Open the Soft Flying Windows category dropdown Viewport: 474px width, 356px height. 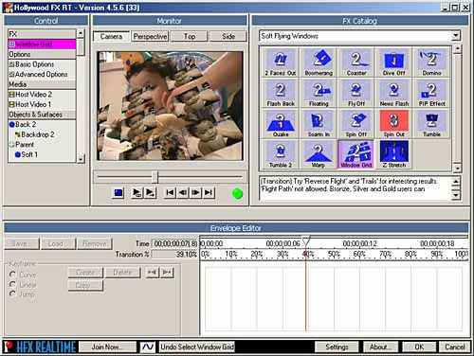pos(455,36)
